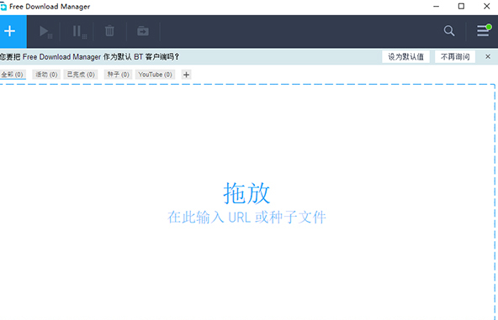The height and width of the screenshot is (320, 498).
Task: Switch to 已完成 (0) tab
Action: click(x=81, y=75)
